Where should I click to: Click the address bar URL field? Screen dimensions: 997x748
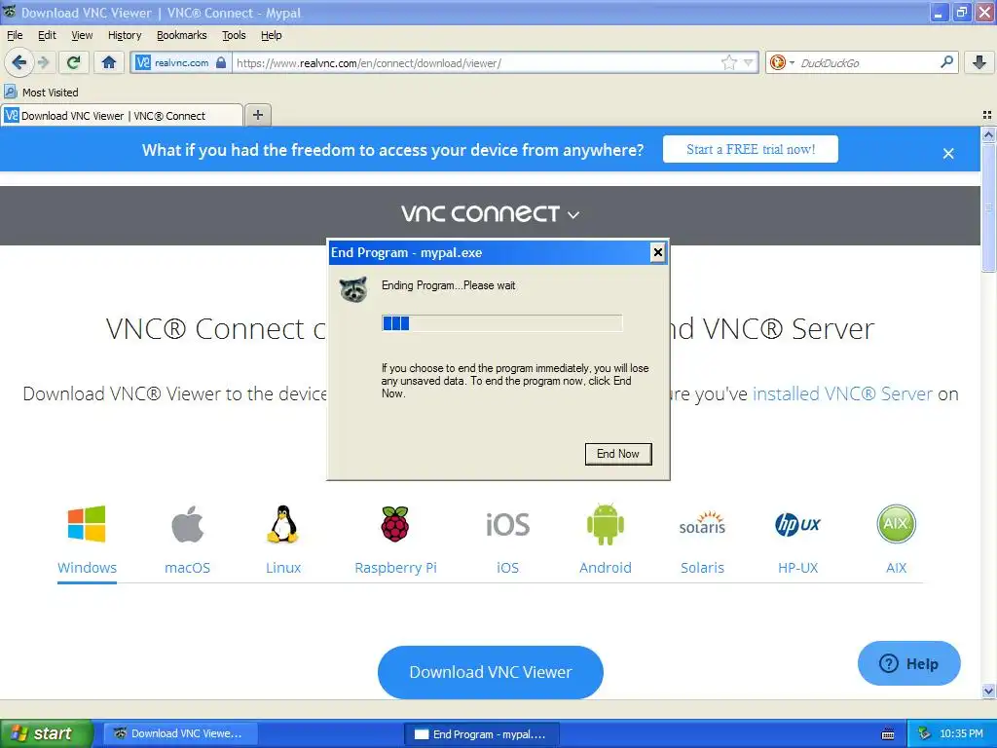coord(477,63)
